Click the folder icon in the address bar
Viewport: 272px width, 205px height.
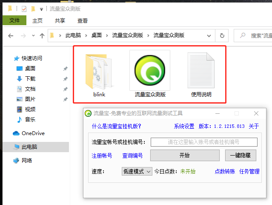coord(52,35)
